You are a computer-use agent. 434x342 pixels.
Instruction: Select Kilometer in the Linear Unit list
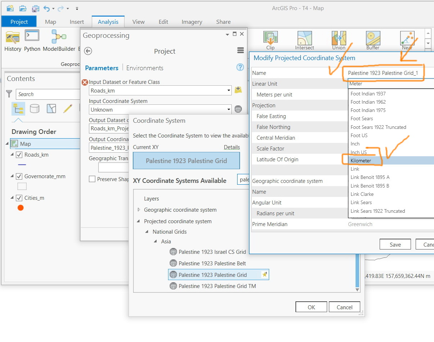coord(391,161)
